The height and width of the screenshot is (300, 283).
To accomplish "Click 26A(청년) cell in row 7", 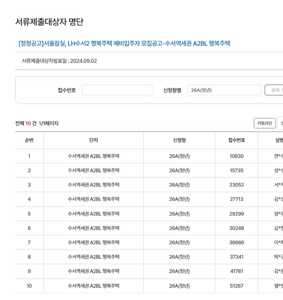I will click(179, 242).
